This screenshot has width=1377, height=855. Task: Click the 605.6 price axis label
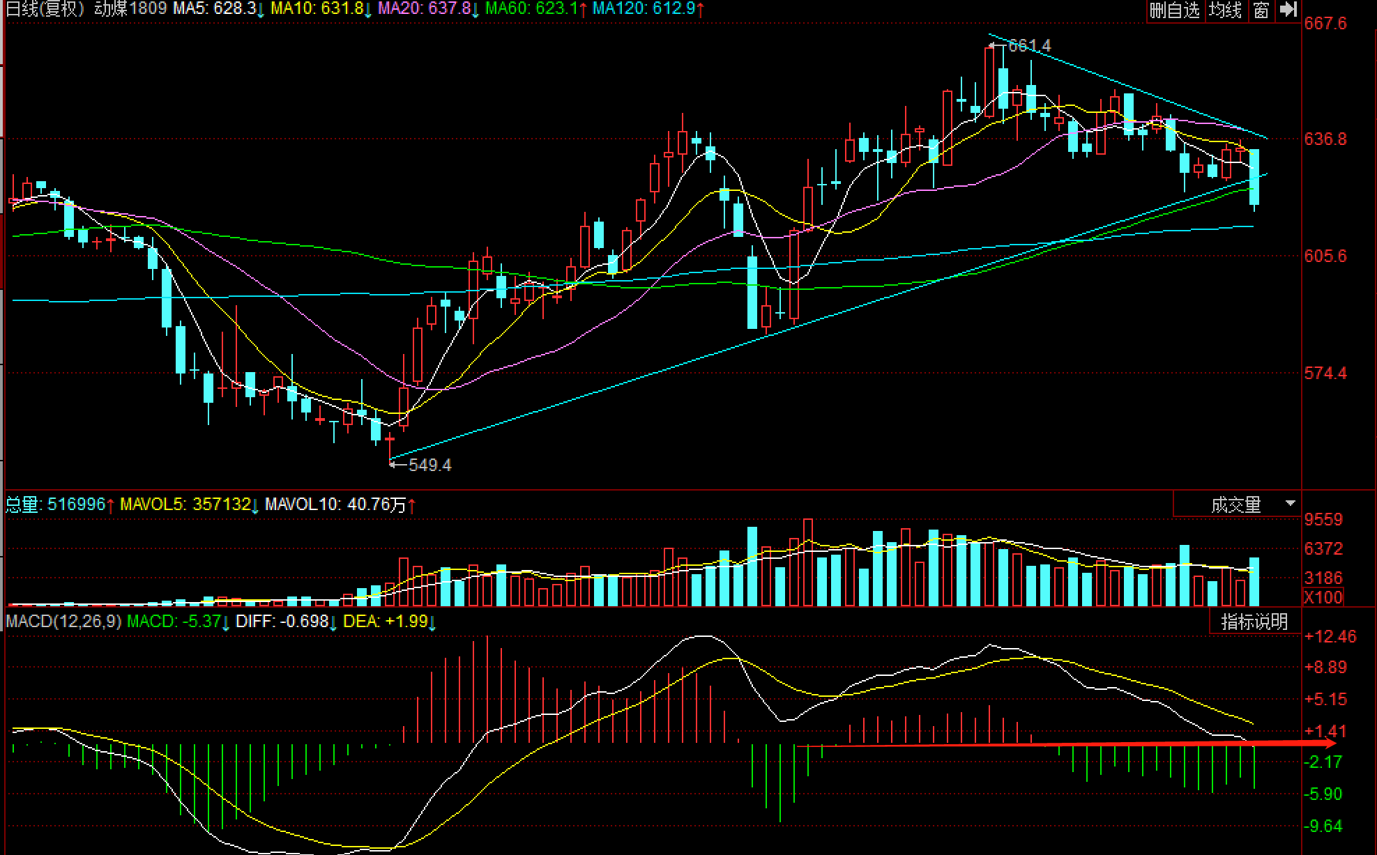tap(1325, 256)
